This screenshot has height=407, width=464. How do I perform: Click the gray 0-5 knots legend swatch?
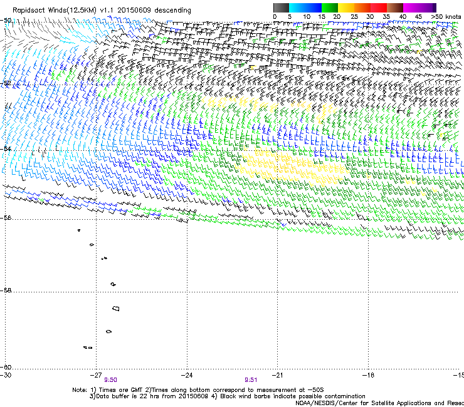coord(281,8)
